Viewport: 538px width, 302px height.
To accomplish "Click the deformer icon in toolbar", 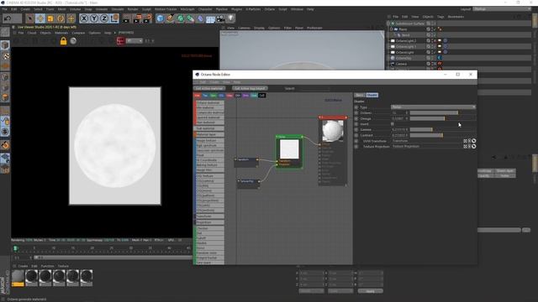I will pos(201,18).
